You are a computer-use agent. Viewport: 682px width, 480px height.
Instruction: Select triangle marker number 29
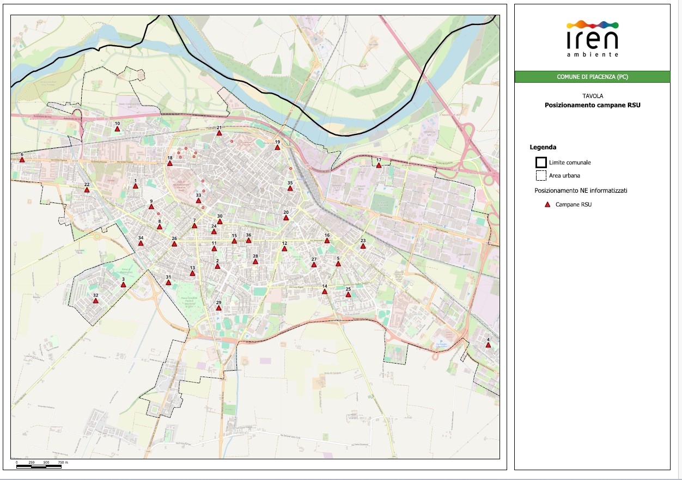pos(219,308)
